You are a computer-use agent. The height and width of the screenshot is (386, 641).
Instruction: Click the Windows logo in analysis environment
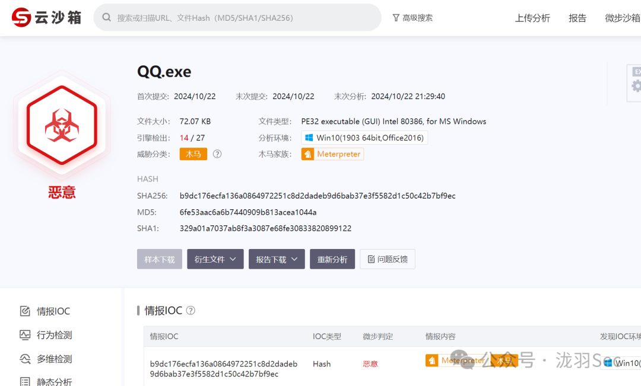pos(309,138)
